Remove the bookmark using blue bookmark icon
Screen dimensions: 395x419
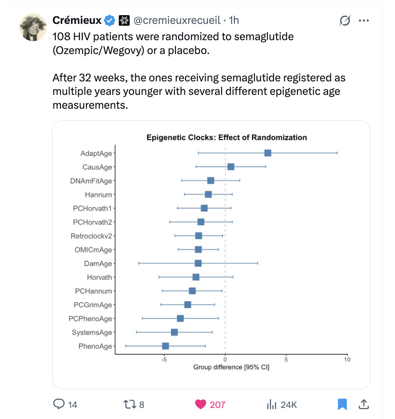pos(342,404)
